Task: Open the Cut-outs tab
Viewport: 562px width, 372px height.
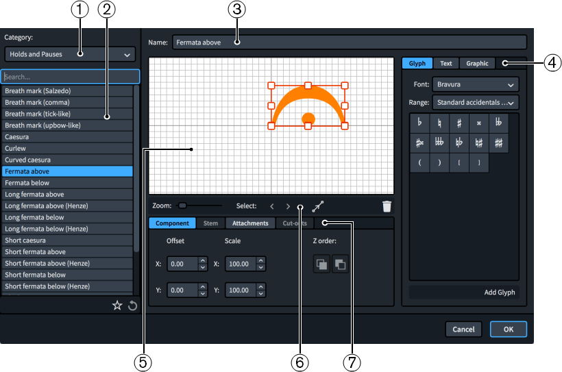Action: point(295,223)
